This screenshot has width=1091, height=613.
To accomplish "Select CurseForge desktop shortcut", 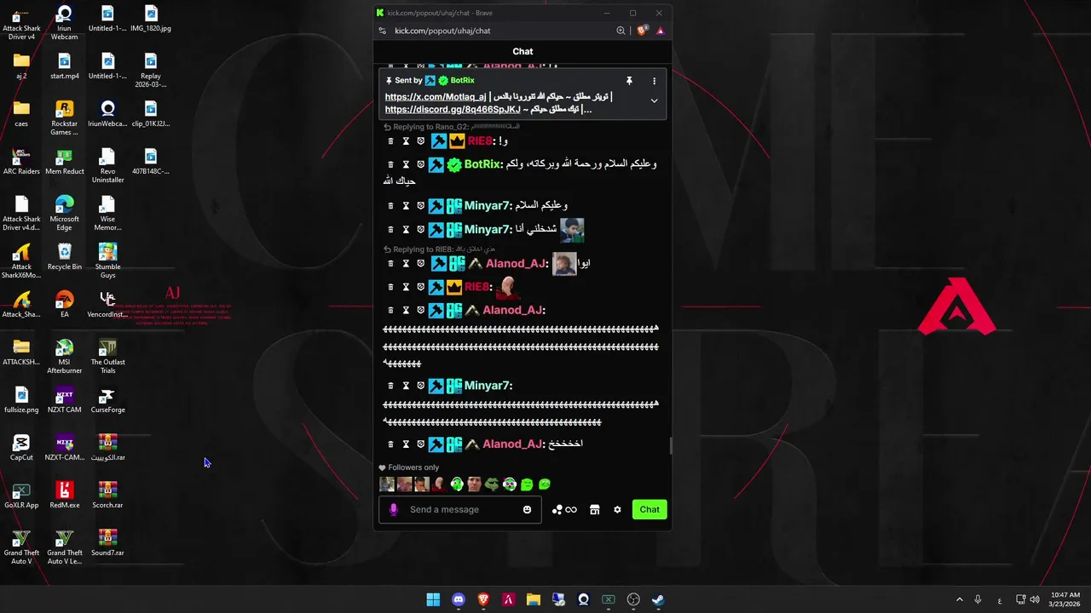I will [107, 400].
